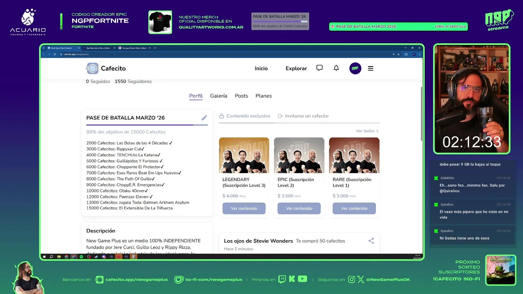Image resolution: width=523 pixels, height=294 pixels.
Task: Click '2000 Cafecitos: Las Bolas de las 4 Décadas'
Action: point(129,143)
